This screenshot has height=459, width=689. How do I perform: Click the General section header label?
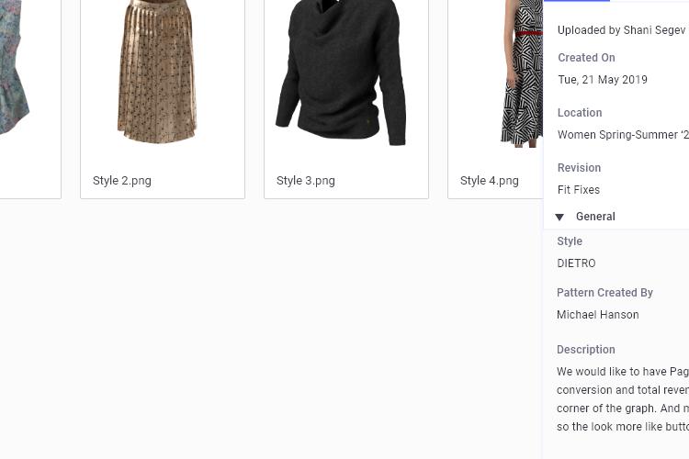pos(595,217)
